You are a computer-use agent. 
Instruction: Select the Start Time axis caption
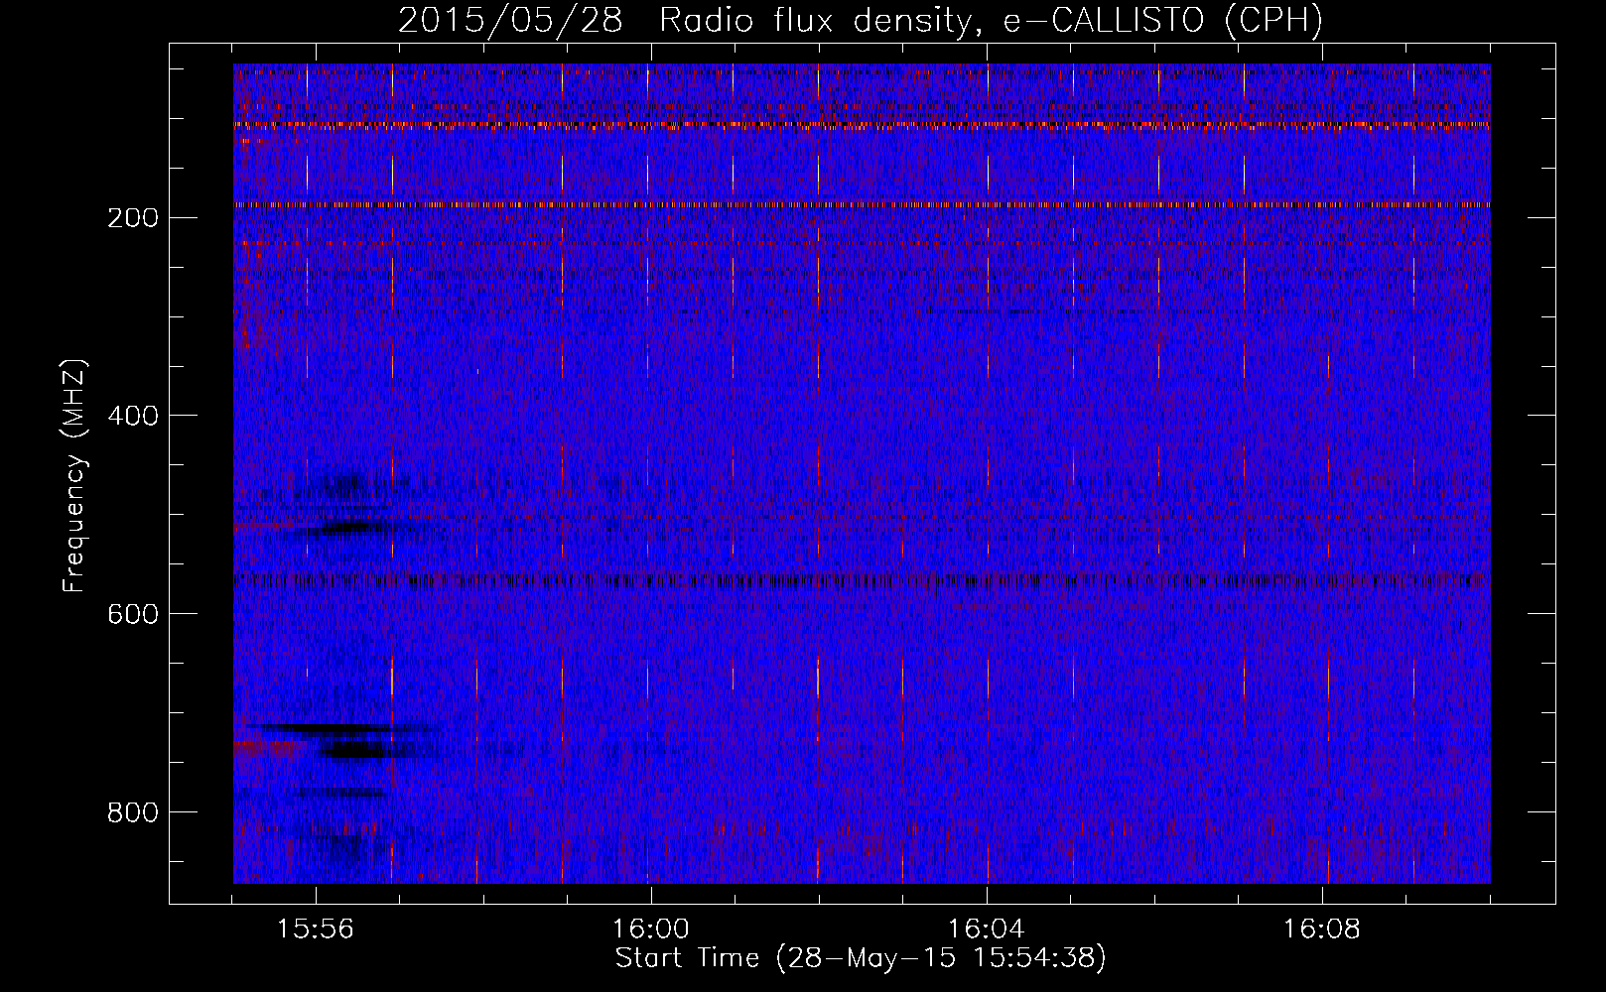click(x=860, y=958)
